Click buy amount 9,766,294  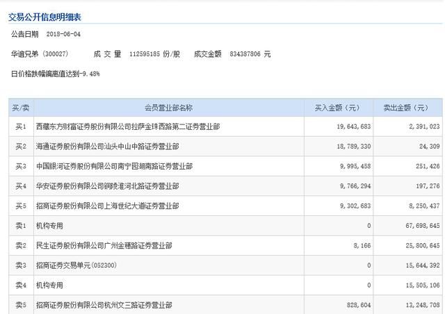(x=355, y=186)
